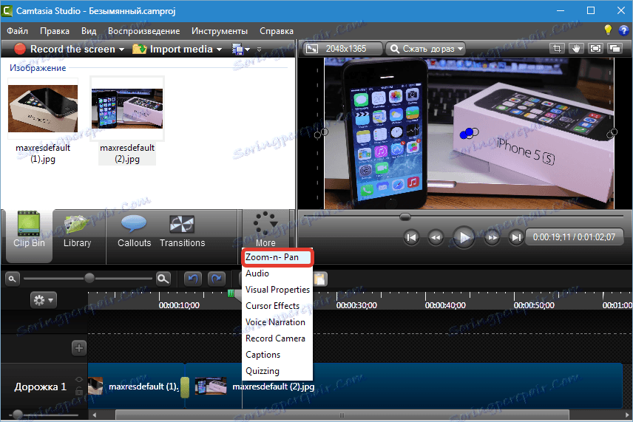Click the rewind step backward button

[x=436, y=237]
